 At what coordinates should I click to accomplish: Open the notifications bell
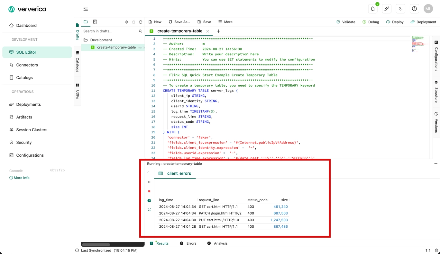(x=373, y=9)
